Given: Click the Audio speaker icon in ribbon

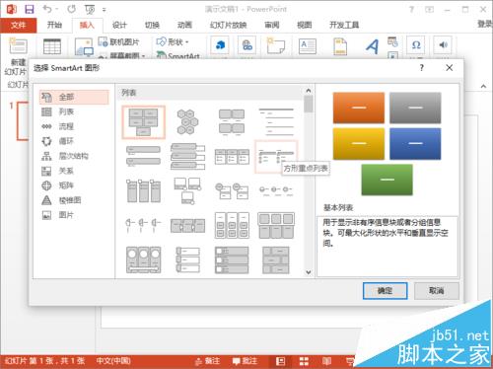Looking at the screenshot, I should [x=443, y=45].
